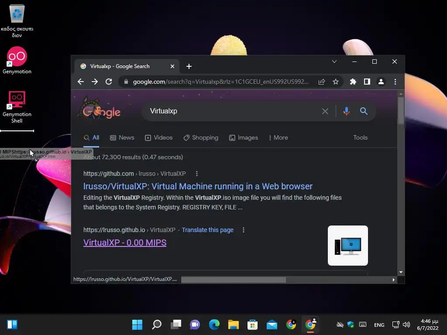The width and height of the screenshot is (447, 335).
Task: Open Chrome extensions puzzle icon
Action: pyautogui.click(x=353, y=82)
